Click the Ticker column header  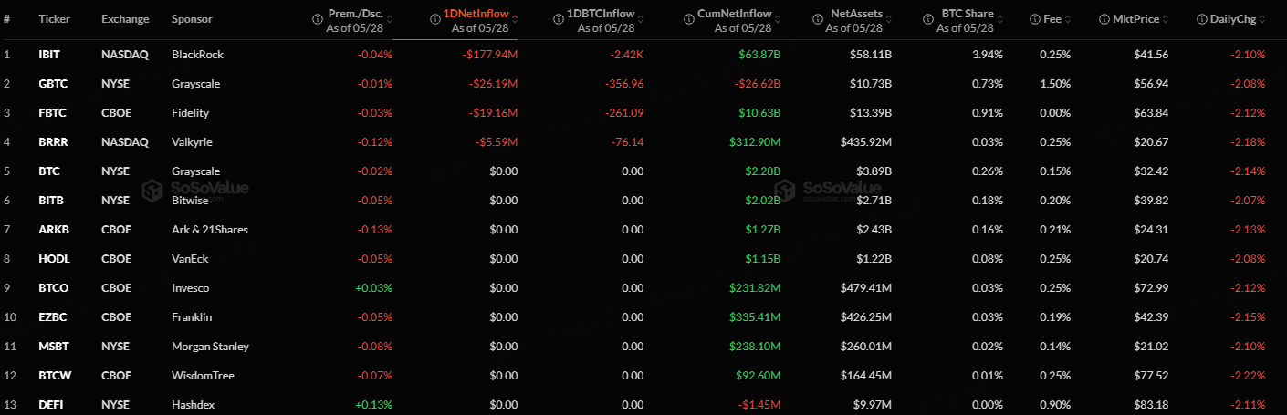point(55,18)
